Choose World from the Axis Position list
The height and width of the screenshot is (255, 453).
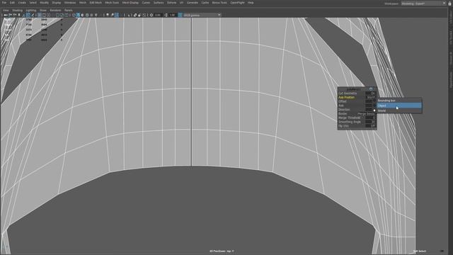click(399, 110)
